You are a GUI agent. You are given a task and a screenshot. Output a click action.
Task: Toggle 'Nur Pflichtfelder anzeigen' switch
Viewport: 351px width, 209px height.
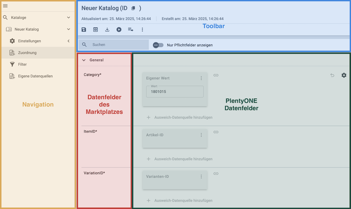(x=158, y=45)
